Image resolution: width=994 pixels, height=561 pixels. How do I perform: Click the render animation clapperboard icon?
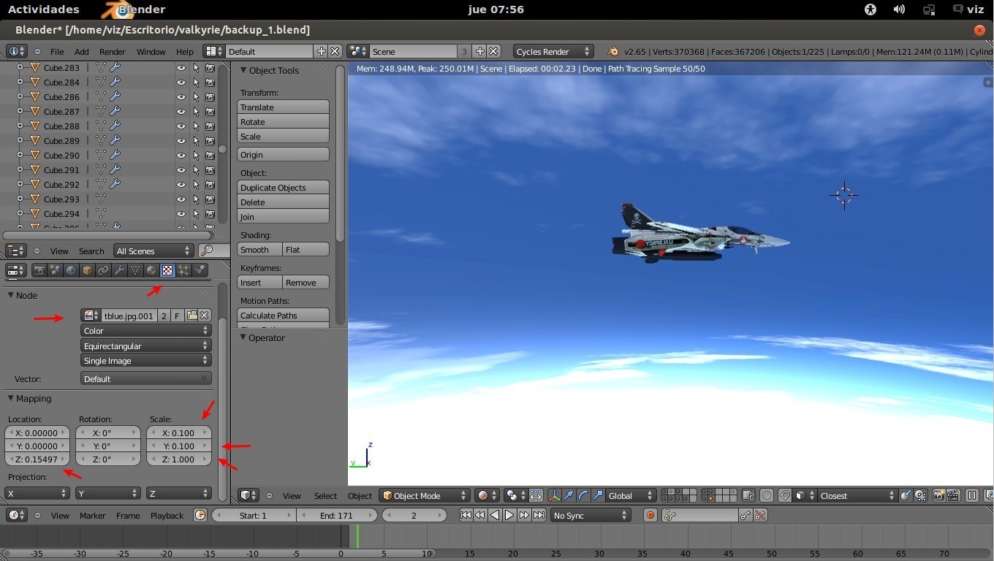click(953, 495)
